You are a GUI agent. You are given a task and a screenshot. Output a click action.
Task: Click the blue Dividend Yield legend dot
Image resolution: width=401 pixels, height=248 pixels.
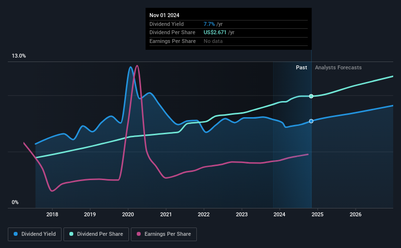[16, 234]
